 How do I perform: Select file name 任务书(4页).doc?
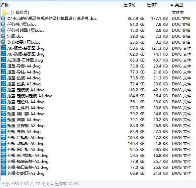point(22,24)
